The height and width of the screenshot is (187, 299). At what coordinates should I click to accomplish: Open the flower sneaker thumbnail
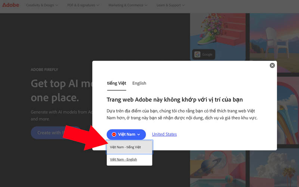click(218, 37)
